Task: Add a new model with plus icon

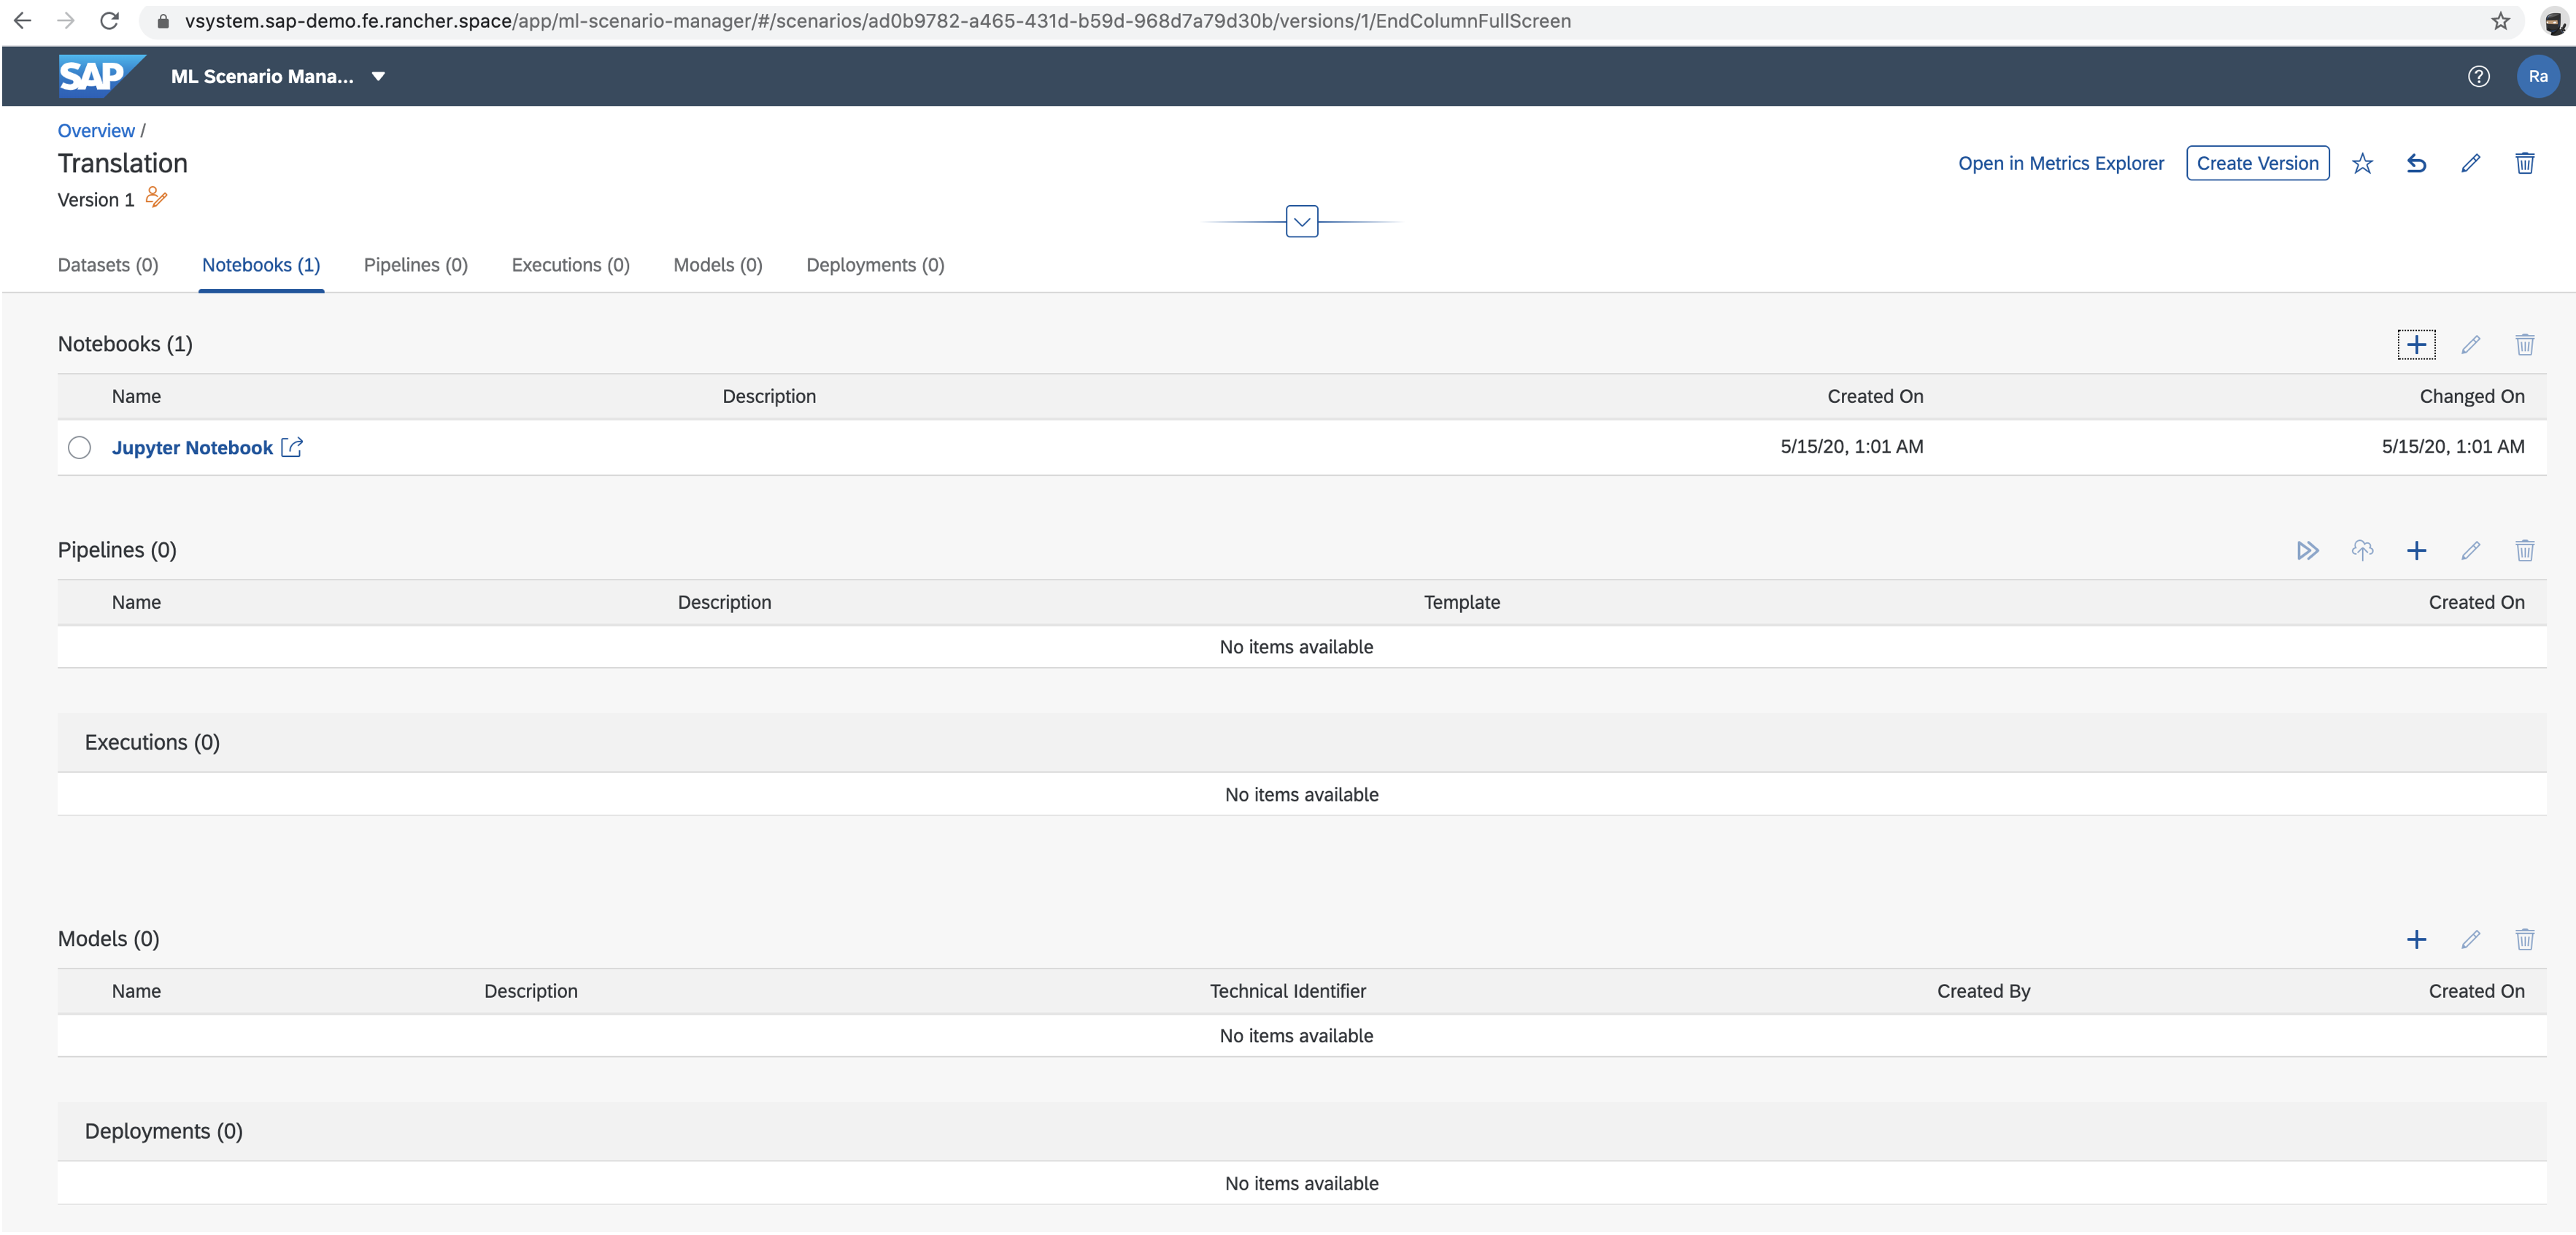Action: (x=2415, y=940)
